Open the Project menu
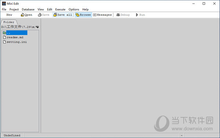This screenshot has width=220, height=138. click(x=14, y=10)
